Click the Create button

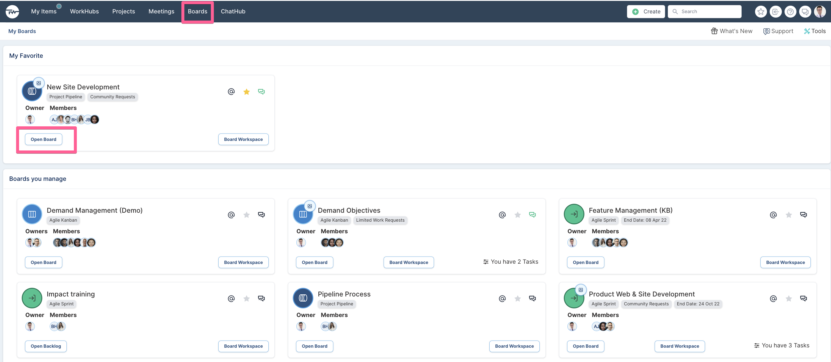[x=646, y=12]
